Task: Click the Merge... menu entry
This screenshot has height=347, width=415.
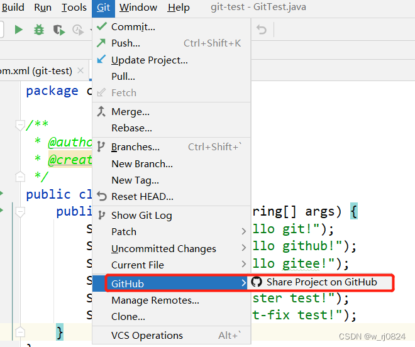Action: (x=171, y=112)
